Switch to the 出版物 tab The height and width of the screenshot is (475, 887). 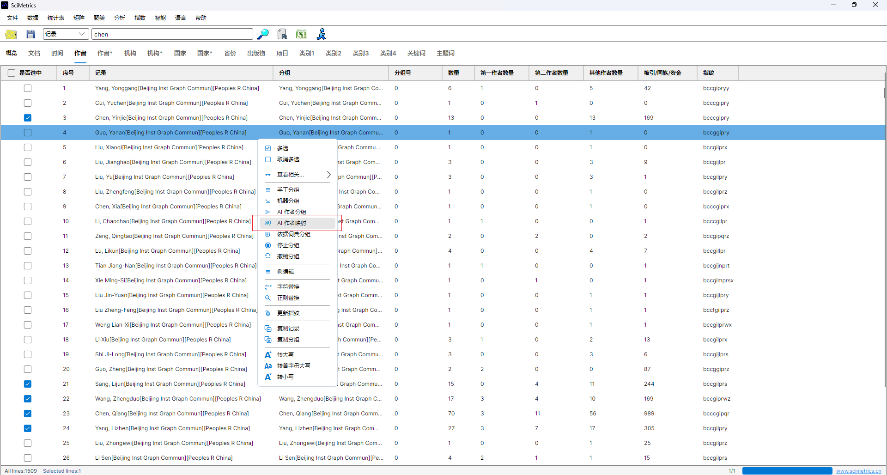pos(256,54)
